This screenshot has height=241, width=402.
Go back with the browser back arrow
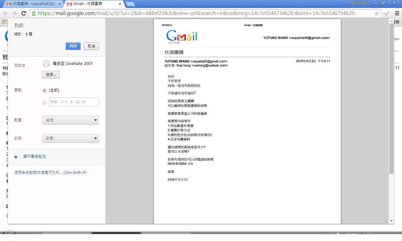[5, 13]
